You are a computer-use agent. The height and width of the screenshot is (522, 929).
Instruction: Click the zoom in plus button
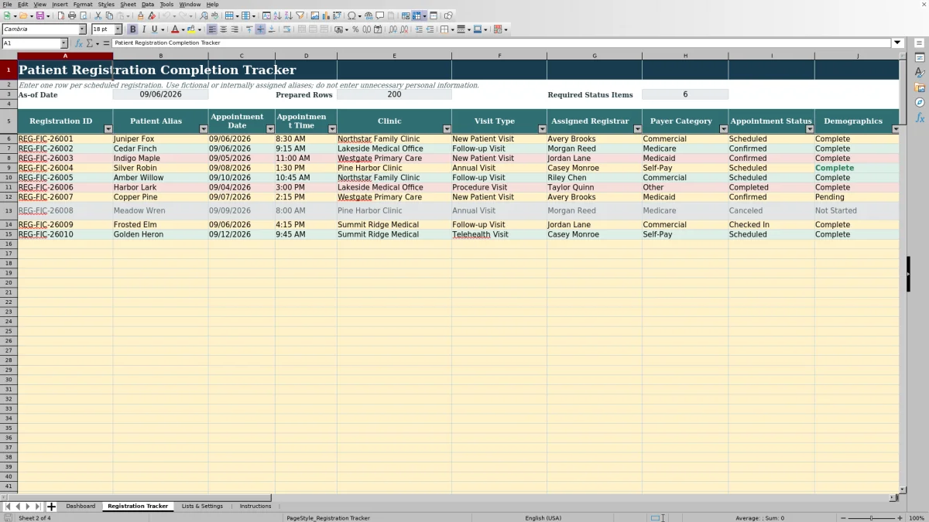tap(900, 518)
